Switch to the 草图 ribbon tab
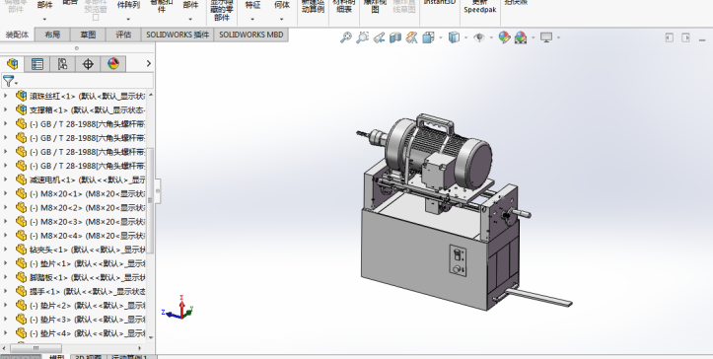The height and width of the screenshot is (359, 713). pyautogui.click(x=88, y=35)
